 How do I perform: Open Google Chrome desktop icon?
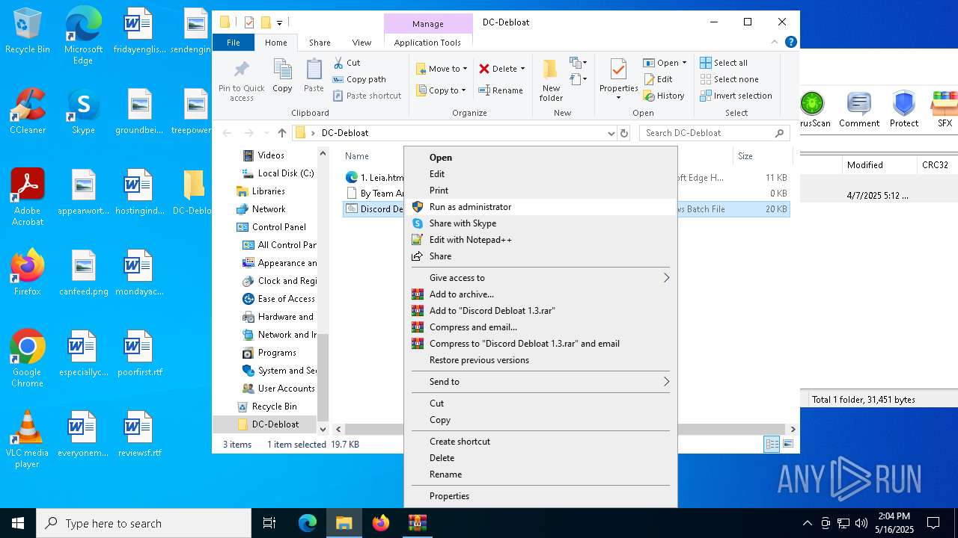point(28,358)
